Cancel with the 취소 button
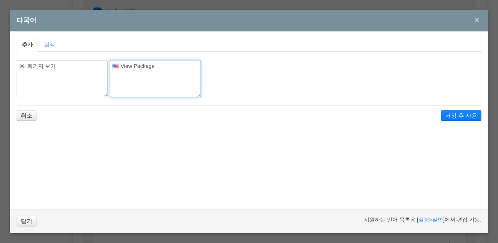This screenshot has height=243, width=498. pos(26,115)
